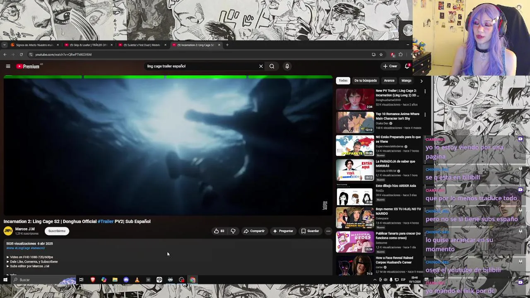Open more actions below the video
The height and width of the screenshot is (298, 530).
pyautogui.click(x=328, y=231)
